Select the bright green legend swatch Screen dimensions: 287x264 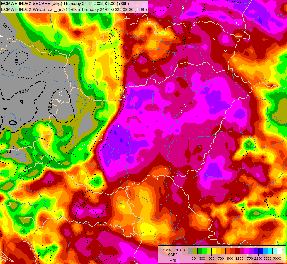click(x=204, y=251)
